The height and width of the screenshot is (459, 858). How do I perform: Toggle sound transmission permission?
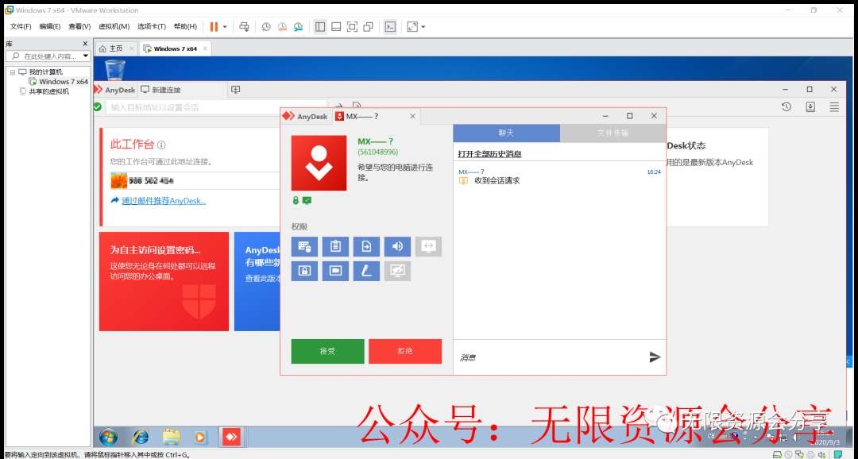397,247
